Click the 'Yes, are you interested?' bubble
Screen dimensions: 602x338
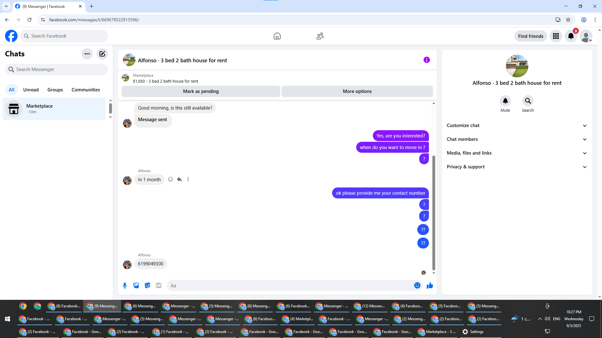tap(401, 136)
